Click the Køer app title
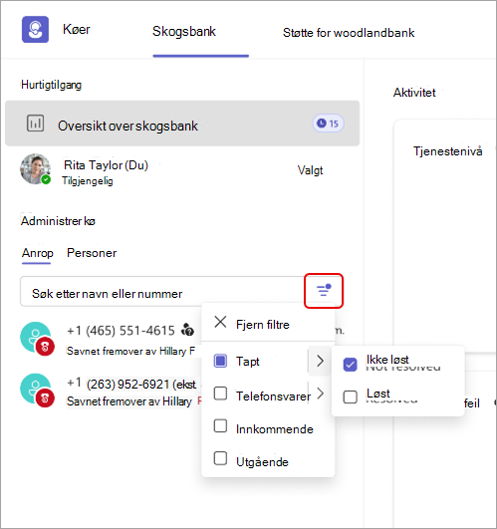Image resolution: width=497 pixels, height=529 pixels. pyautogui.click(x=77, y=29)
